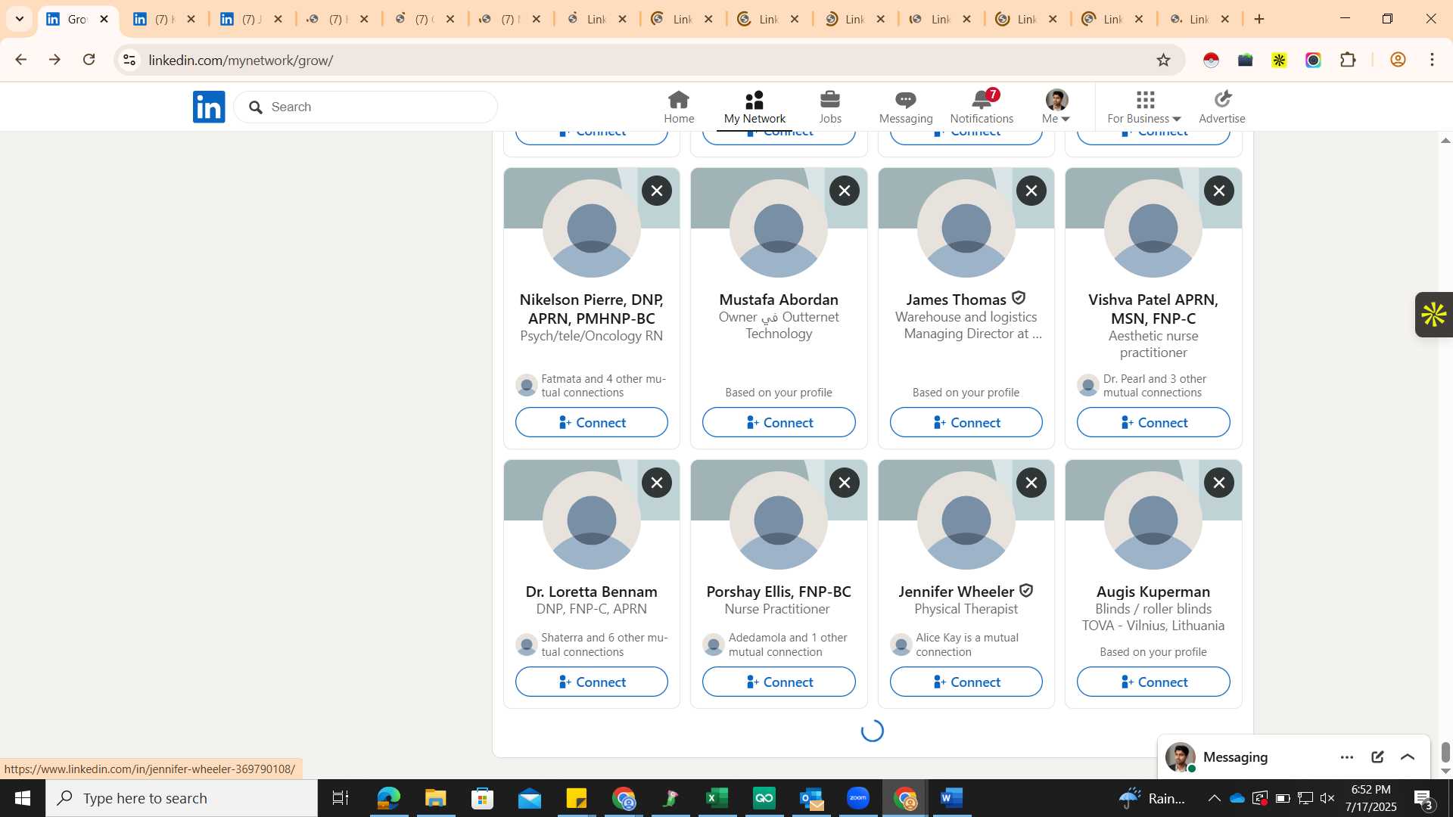
Task: Open Word from the taskbar
Action: pyautogui.click(x=951, y=798)
